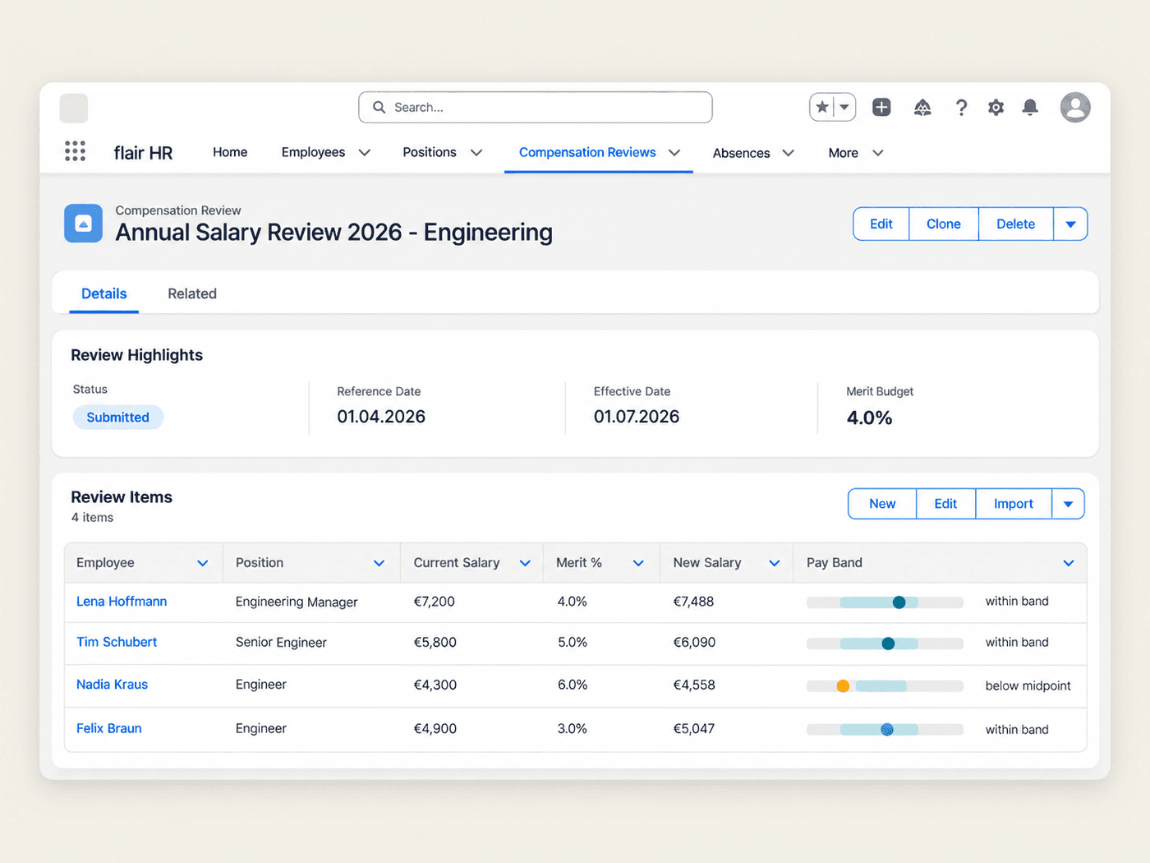1150x863 pixels.
Task: Open the setup gear icon
Action: (x=996, y=107)
